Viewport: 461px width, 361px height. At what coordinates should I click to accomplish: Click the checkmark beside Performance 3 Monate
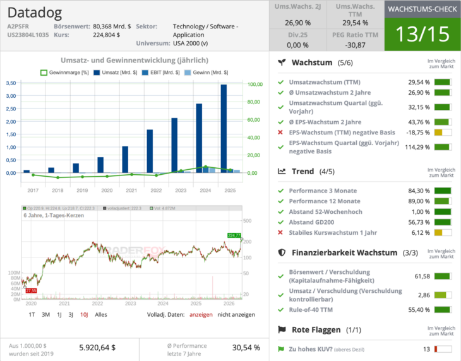pyautogui.click(x=281, y=191)
